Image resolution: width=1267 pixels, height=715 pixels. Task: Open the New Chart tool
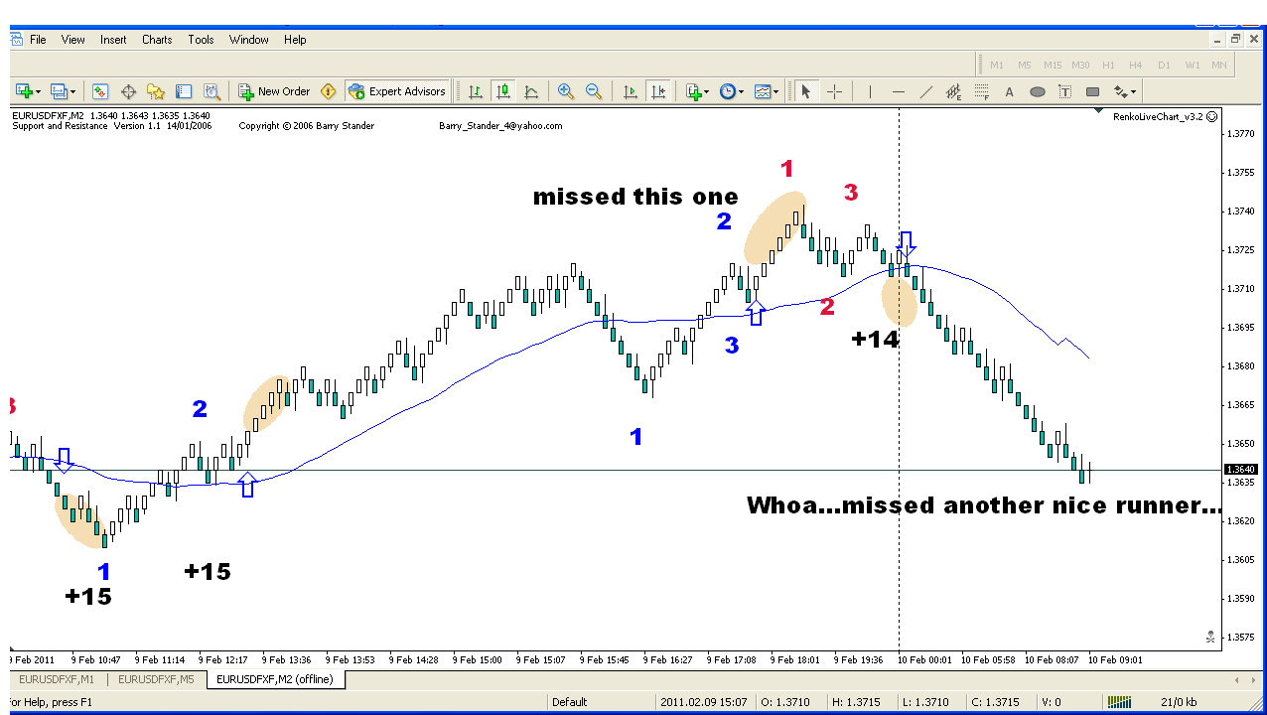tap(24, 91)
